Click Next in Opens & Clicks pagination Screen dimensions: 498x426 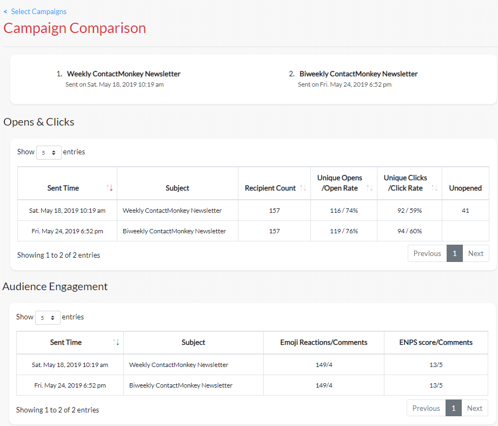[x=476, y=253]
